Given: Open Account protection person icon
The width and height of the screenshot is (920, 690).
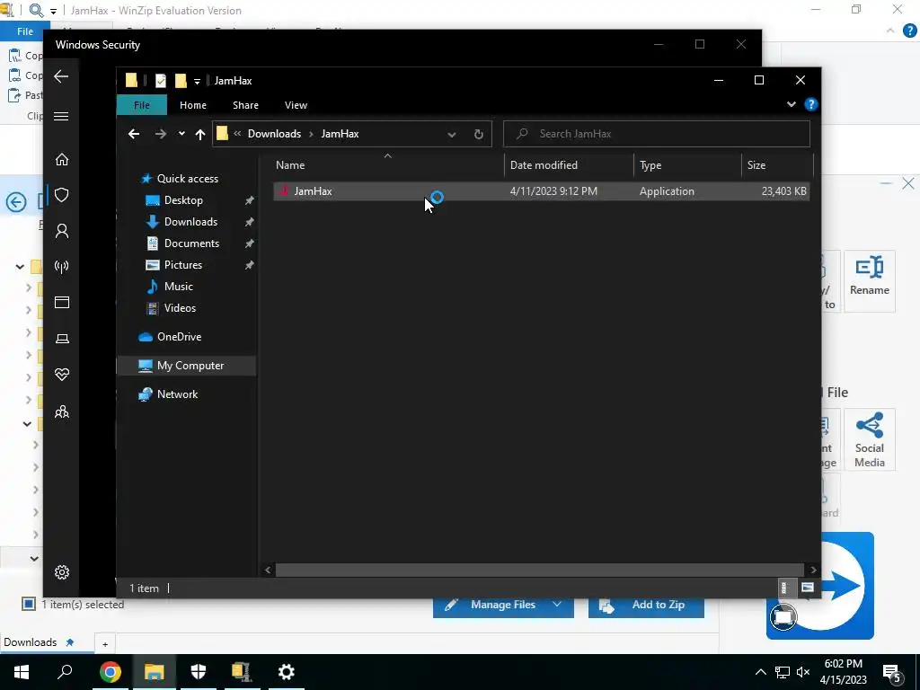Looking at the screenshot, I should (62, 231).
